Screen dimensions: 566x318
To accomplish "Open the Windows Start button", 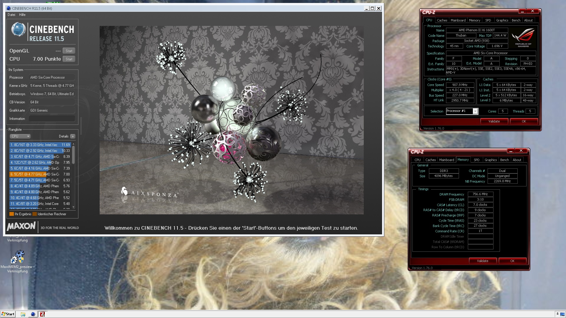I will [x=8, y=314].
